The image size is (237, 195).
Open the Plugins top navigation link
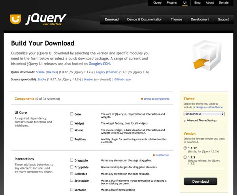tap(171, 3)
